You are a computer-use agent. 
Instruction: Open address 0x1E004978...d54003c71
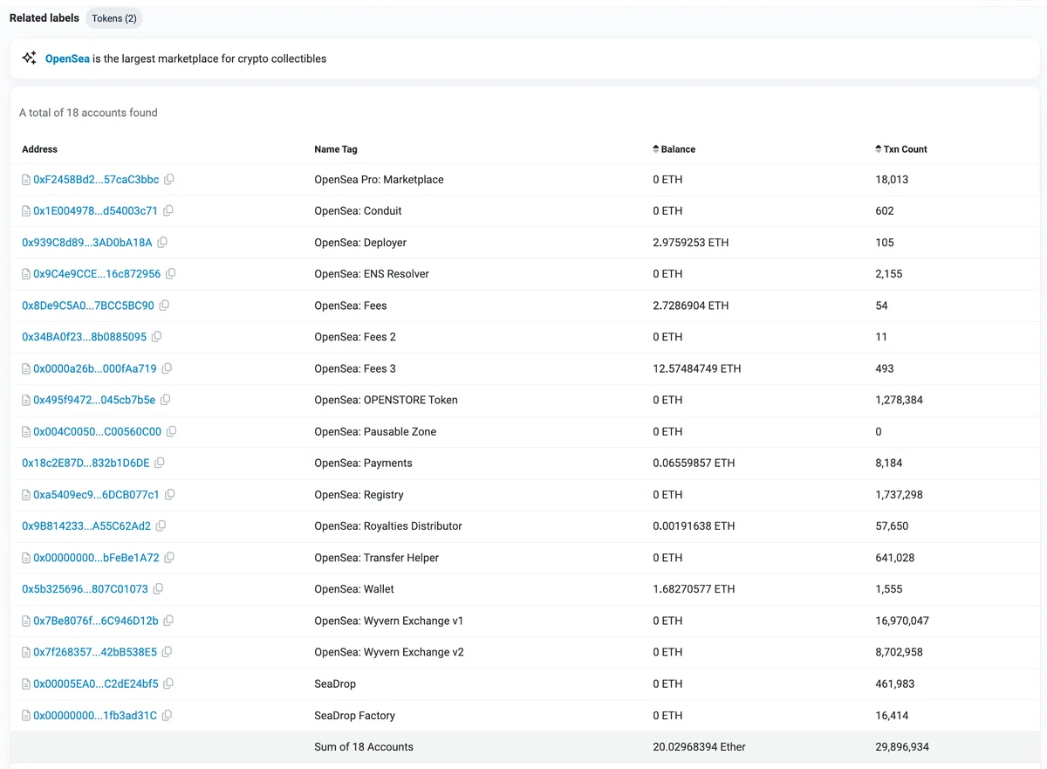pyautogui.click(x=95, y=210)
